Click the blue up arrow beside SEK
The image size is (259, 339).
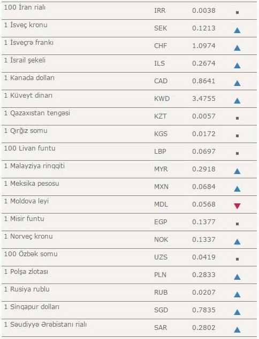[x=237, y=30]
